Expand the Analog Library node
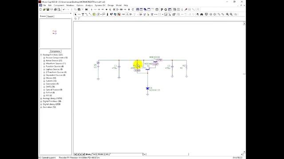This screenshot has width=284, height=159. 41,98
